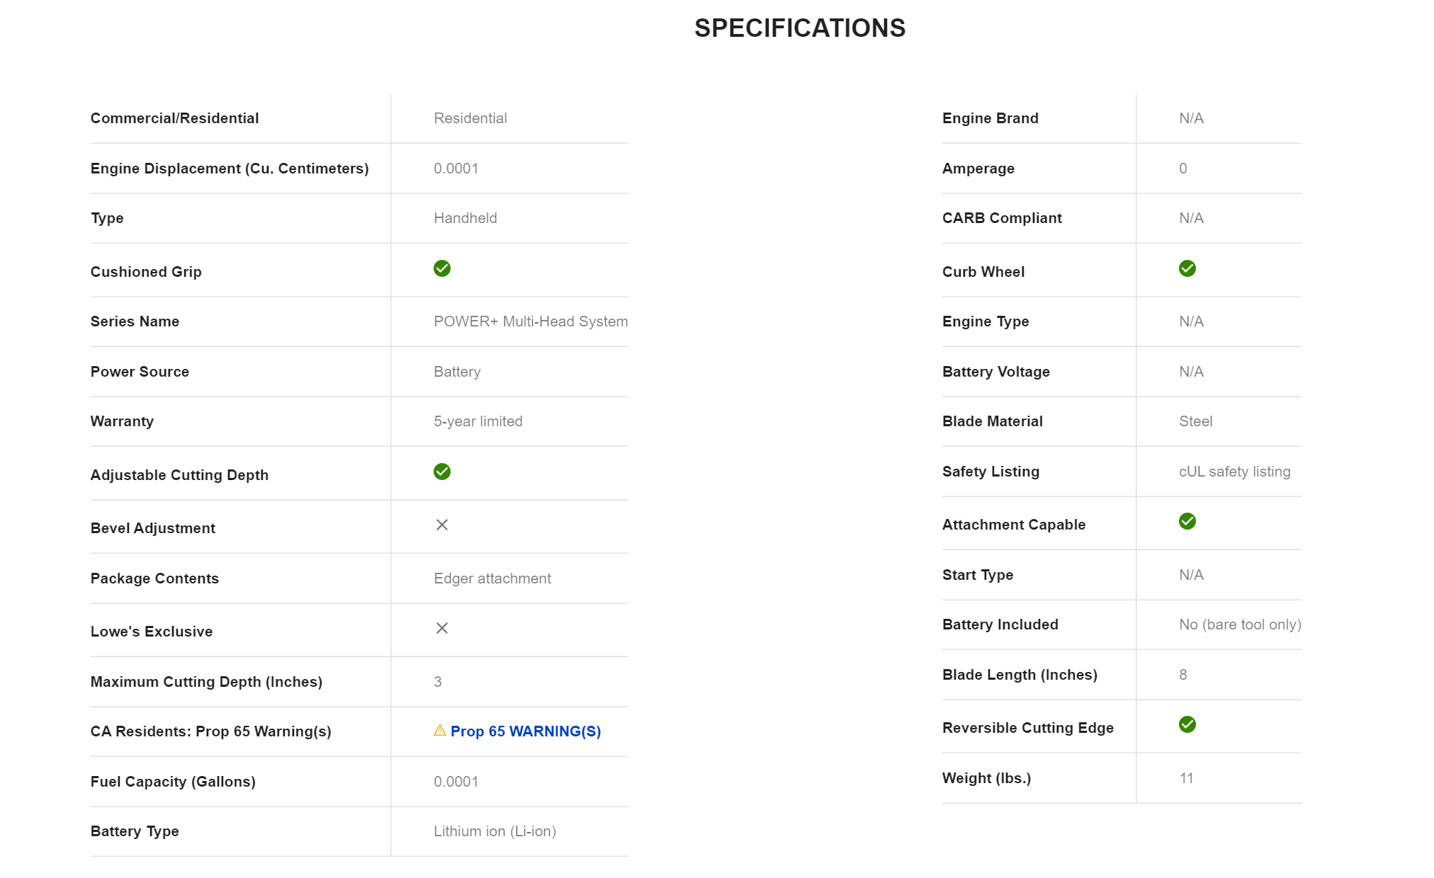Click the Blade Material Steel value
This screenshot has width=1434, height=878.
(1196, 421)
